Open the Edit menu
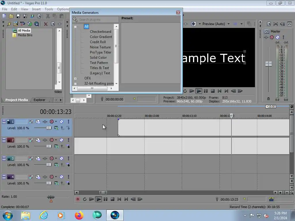Viewport: 295px width, 221px height. (x=14, y=9)
